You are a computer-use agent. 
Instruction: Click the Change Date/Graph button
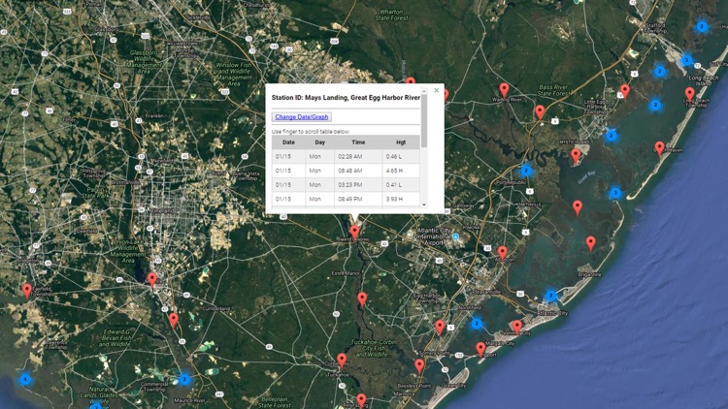coord(302,117)
